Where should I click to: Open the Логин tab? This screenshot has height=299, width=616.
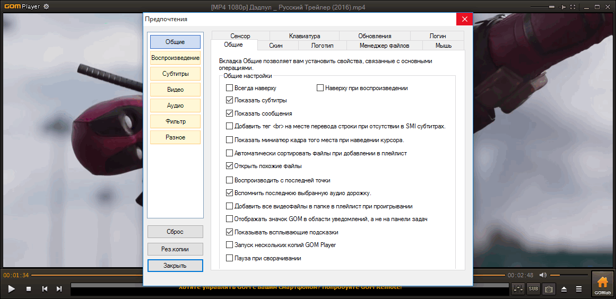tap(437, 36)
